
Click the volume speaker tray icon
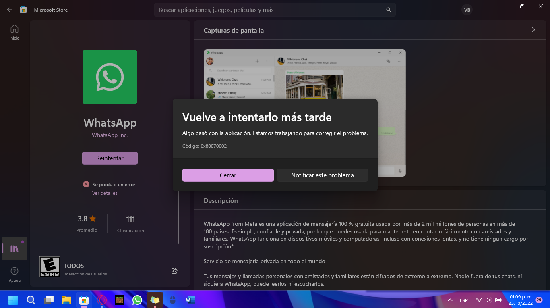(488, 300)
